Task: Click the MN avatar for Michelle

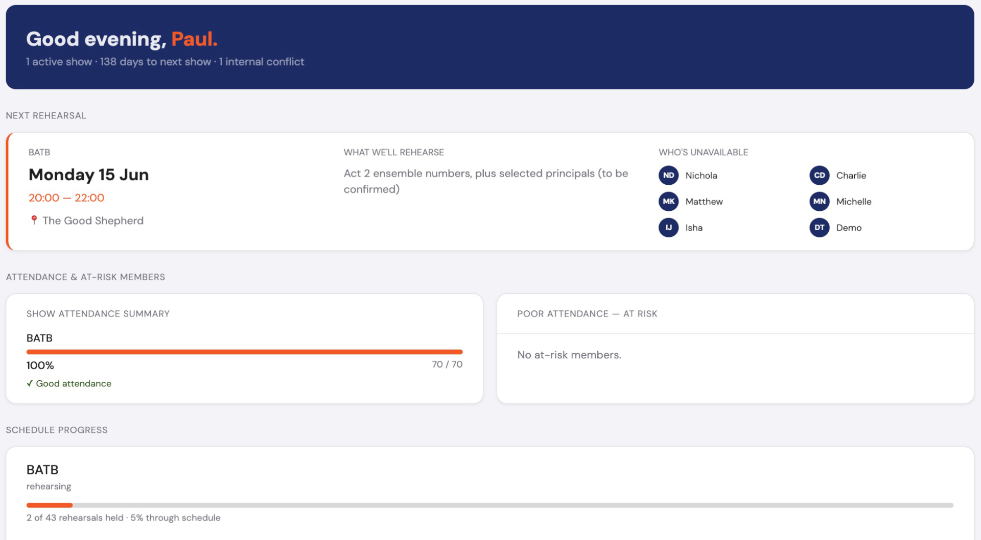Action: [x=819, y=201]
